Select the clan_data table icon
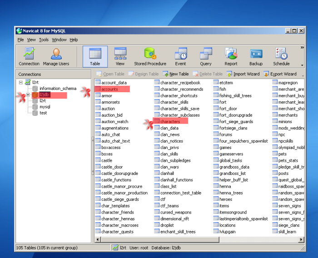This screenshot has width=318, height=258. (x=157, y=128)
